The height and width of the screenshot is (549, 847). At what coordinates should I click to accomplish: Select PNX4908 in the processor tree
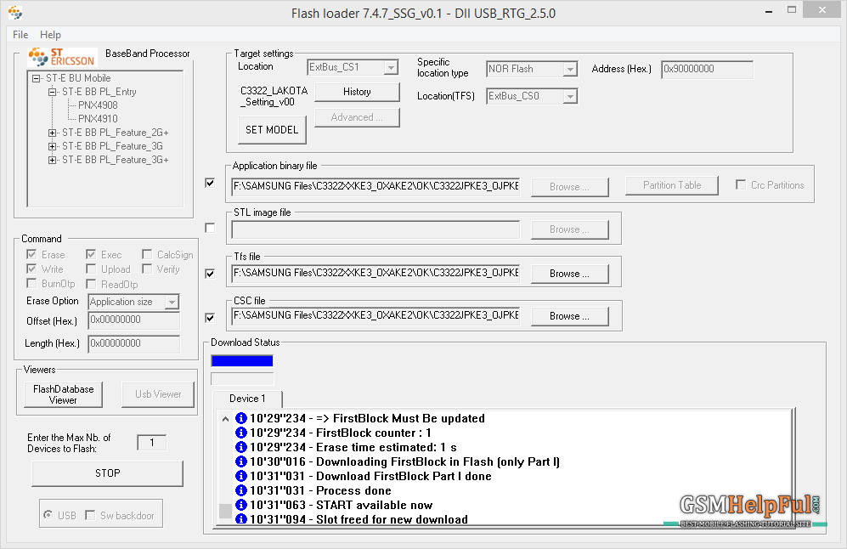(x=98, y=105)
